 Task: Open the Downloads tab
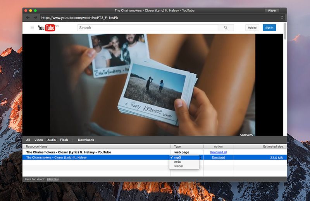click(86, 140)
